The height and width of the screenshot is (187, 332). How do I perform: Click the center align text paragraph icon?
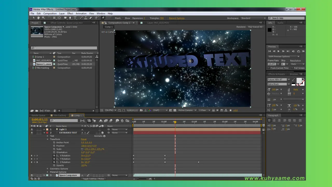click(x=274, y=120)
